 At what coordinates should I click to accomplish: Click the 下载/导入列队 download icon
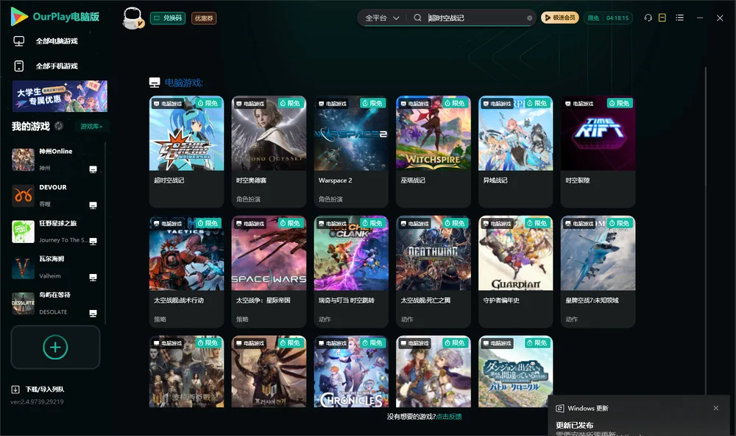coord(15,390)
